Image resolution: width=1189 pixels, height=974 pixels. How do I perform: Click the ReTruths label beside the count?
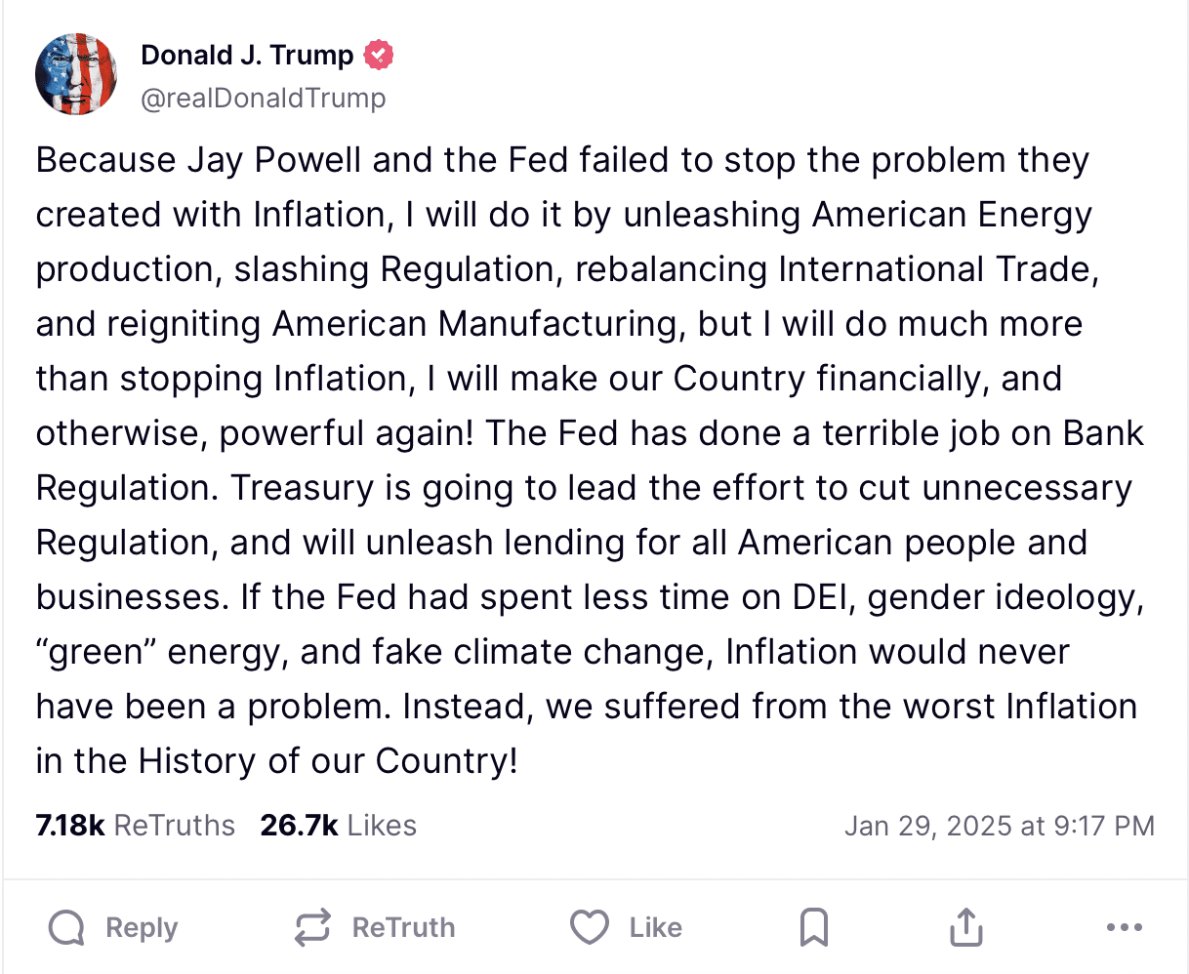[175, 826]
